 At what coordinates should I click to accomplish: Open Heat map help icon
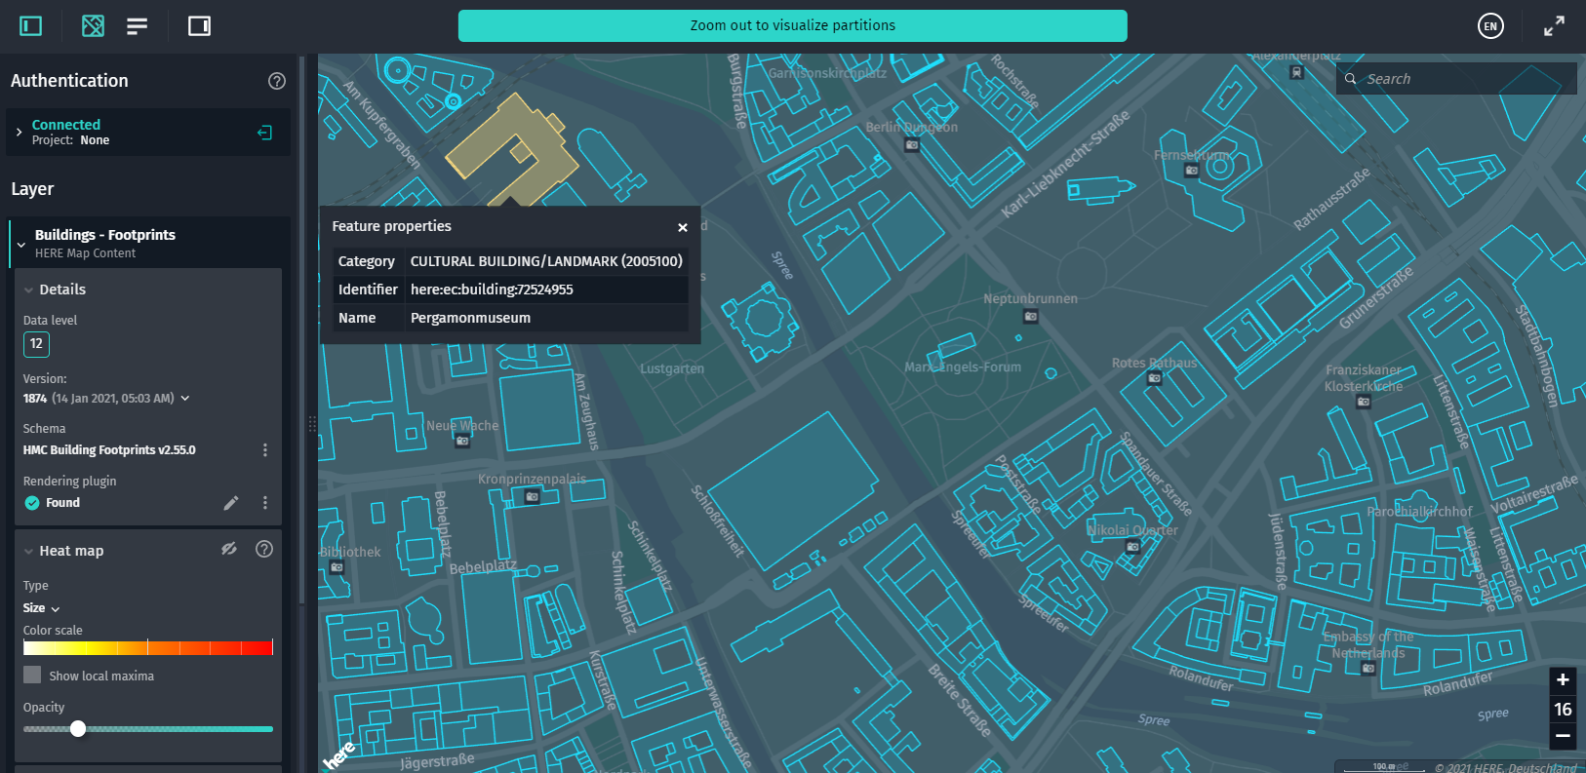pyautogui.click(x=264, y=549)
